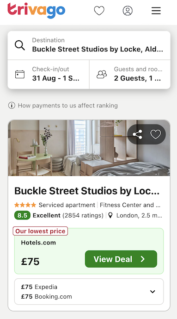
Task: Open the trivago home logo
Action: coord(37,11)
